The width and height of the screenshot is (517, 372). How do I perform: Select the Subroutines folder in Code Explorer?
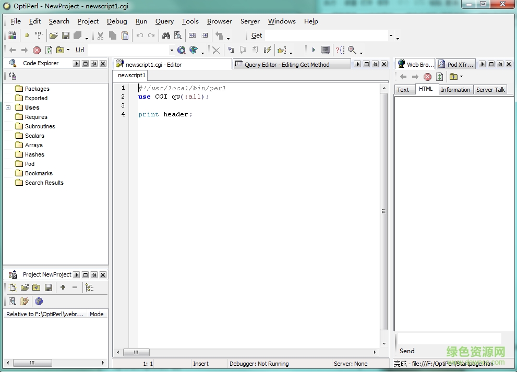40,126
